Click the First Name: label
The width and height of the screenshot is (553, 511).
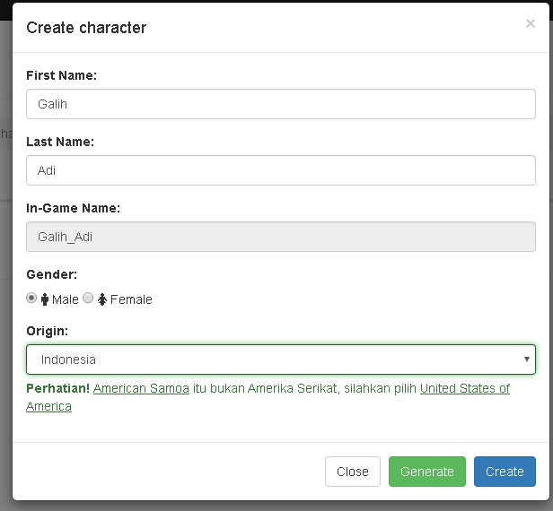(61, 75)
